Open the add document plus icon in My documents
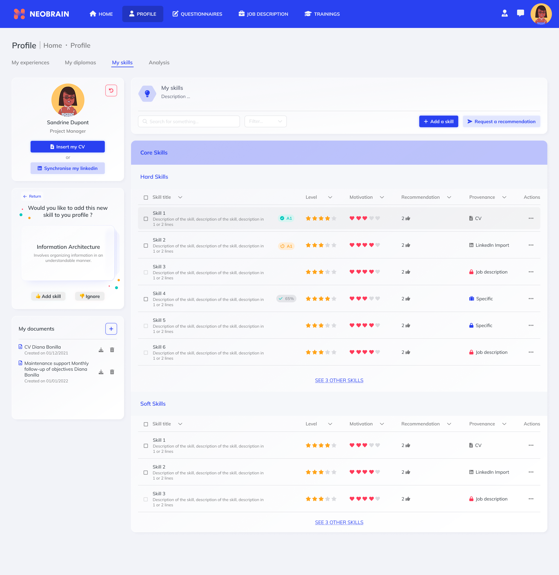The height and width of the screenshot is (575, 559). click(x=111, y=329)
